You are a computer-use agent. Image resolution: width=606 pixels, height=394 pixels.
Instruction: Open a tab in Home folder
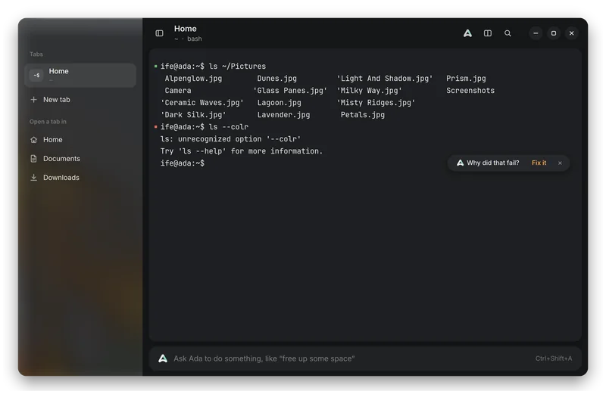click(x=80, y=140)
